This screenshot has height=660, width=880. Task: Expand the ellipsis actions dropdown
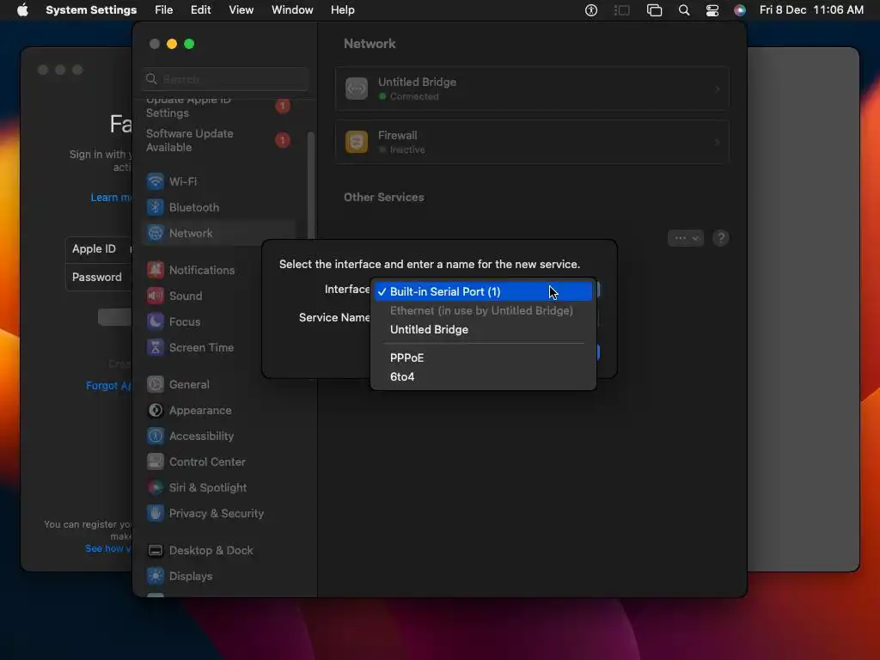click(685, 238)
